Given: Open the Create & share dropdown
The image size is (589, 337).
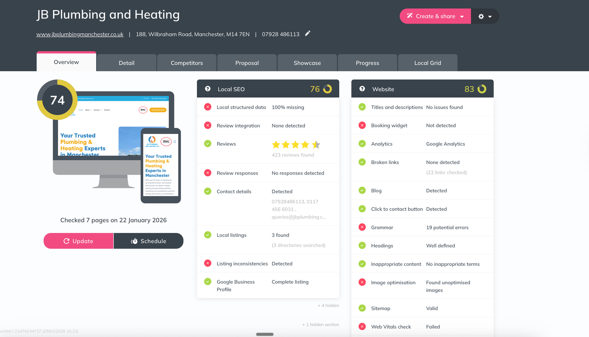Looking at the screenshot, I should (435, 16).
